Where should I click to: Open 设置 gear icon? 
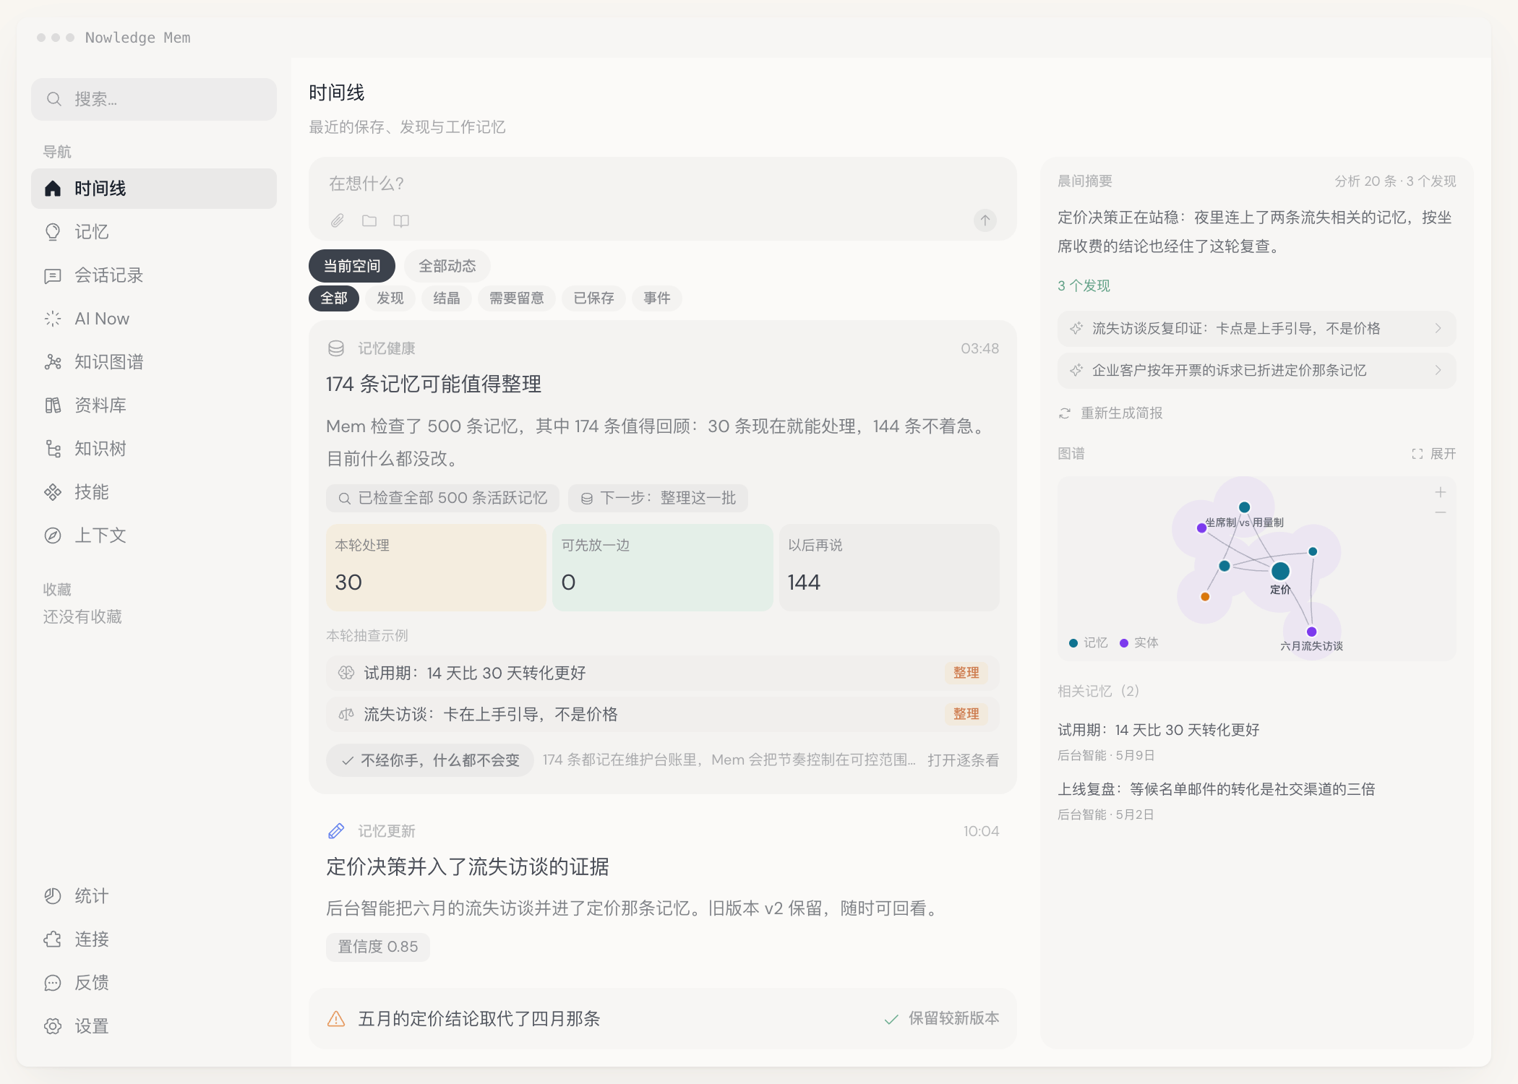(153, 1026)
